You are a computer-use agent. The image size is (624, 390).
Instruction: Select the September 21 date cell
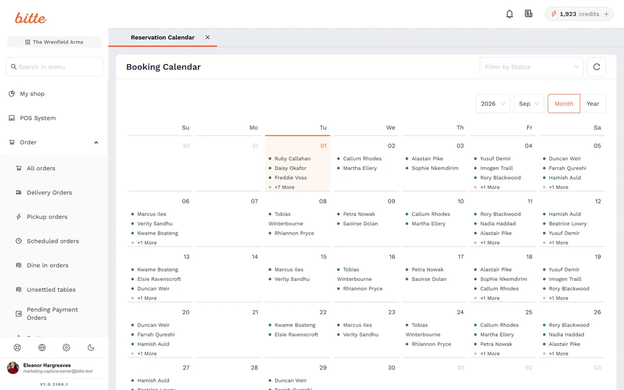pos(229,330)
